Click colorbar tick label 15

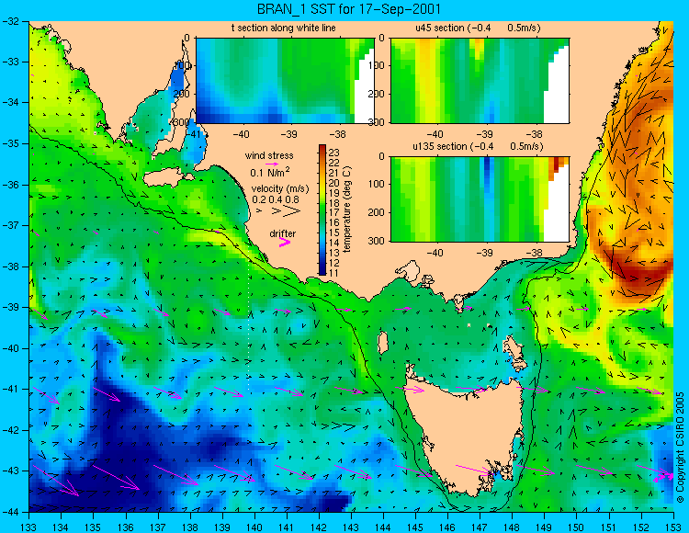pyautogui.click(x=333, y=232)
